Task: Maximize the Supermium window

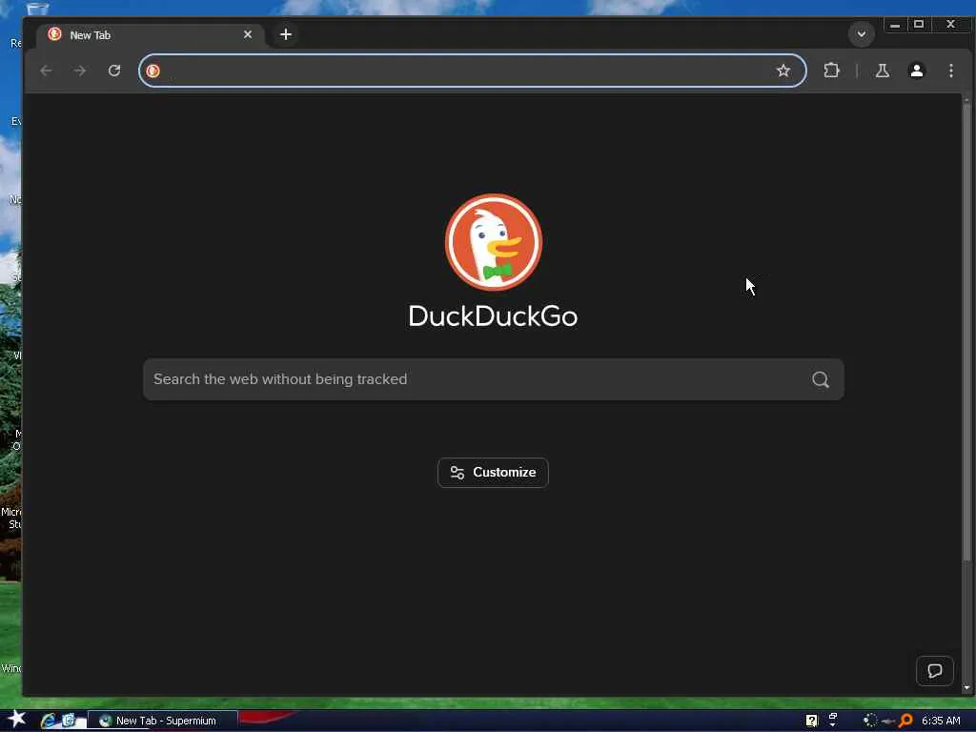Action: point(919,24)
